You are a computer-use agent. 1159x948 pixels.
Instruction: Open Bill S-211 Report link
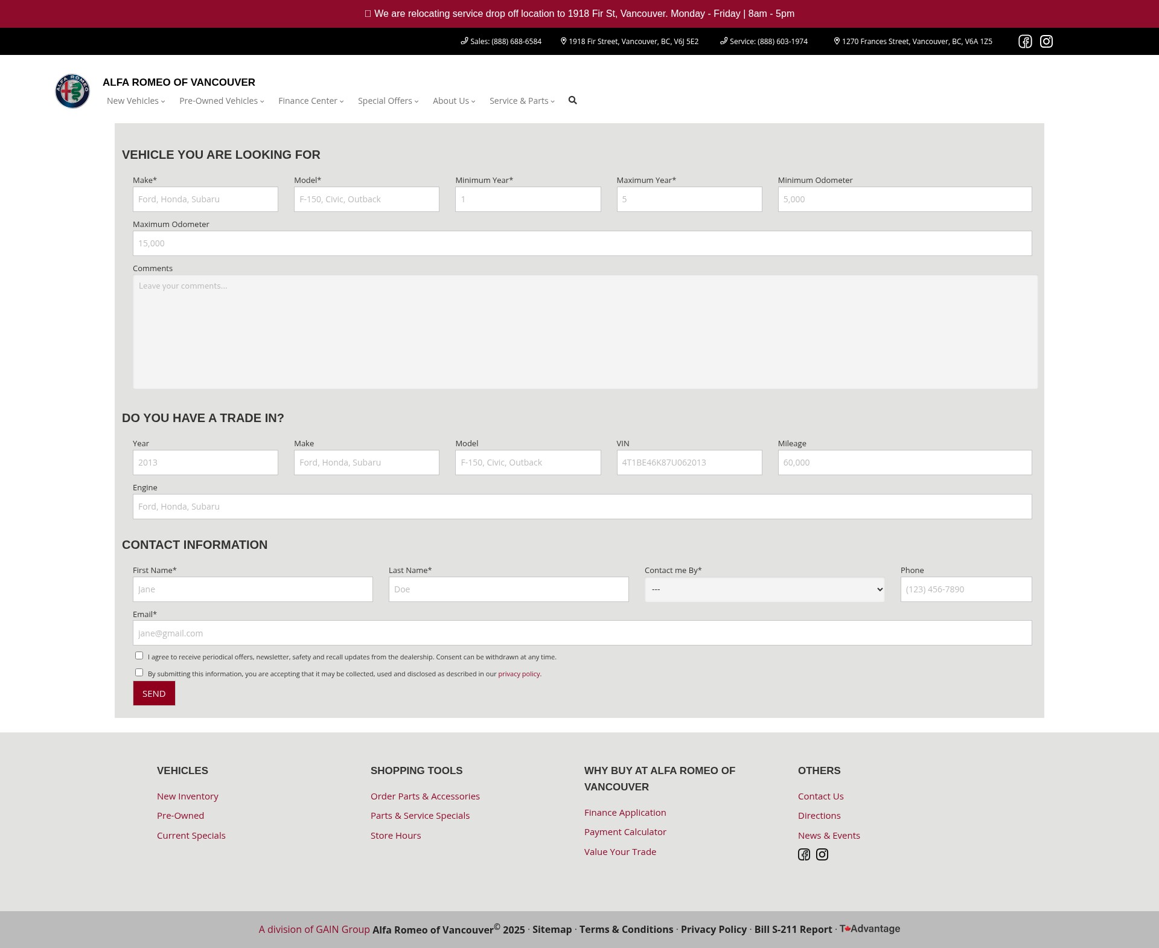click(x=793, y=930)
